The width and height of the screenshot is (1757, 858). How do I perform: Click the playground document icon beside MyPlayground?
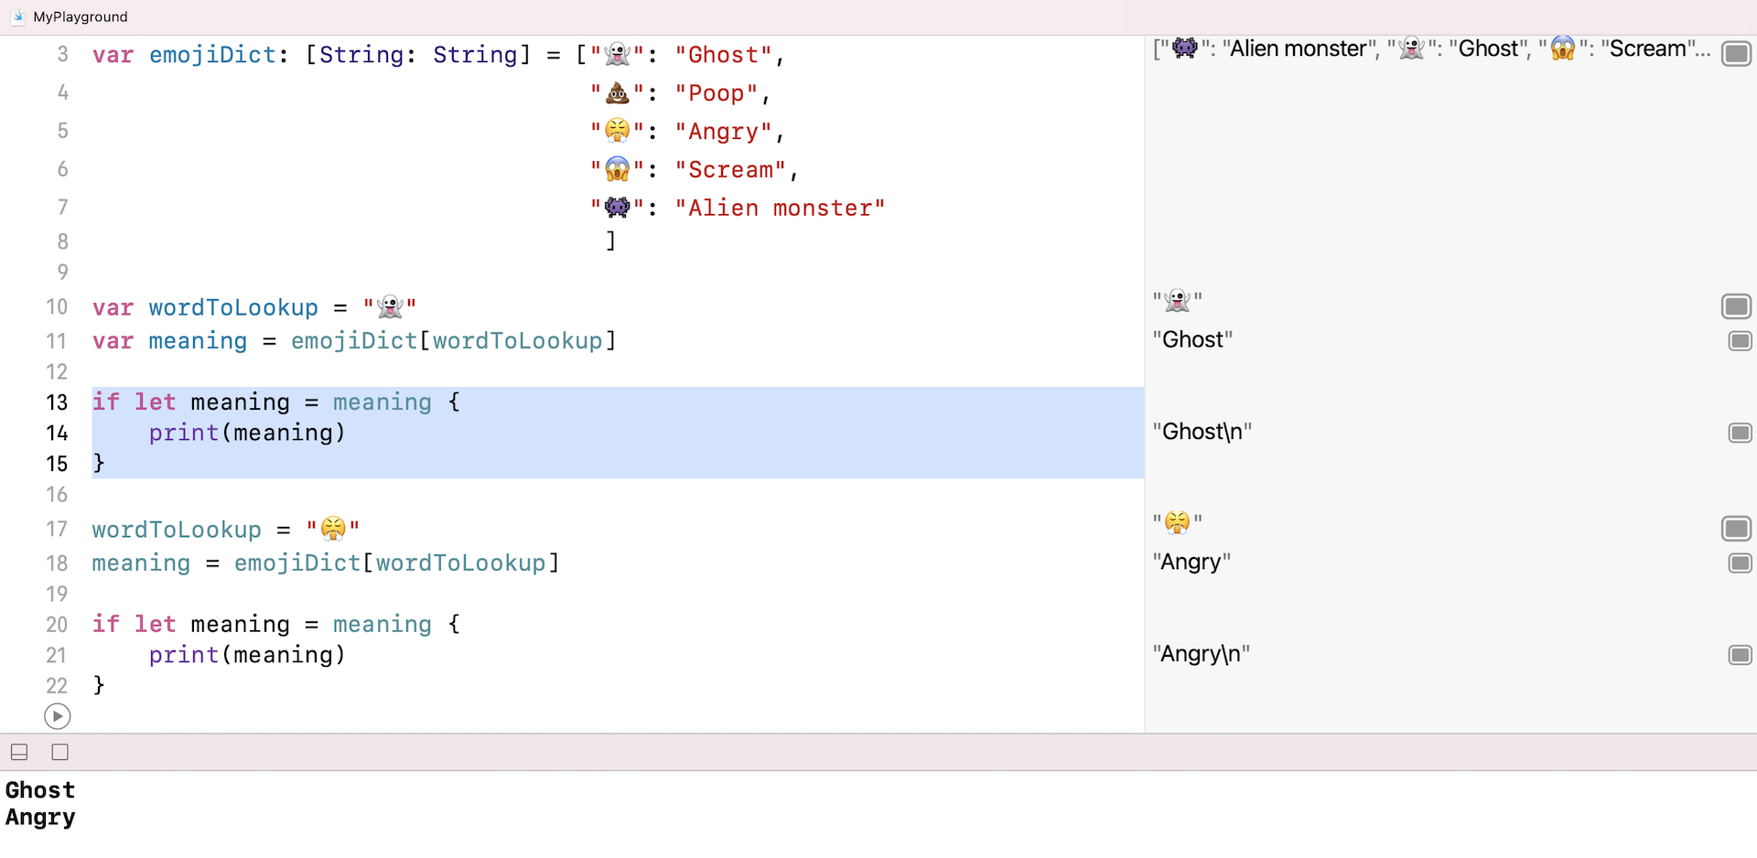click(x=16, y=16)
